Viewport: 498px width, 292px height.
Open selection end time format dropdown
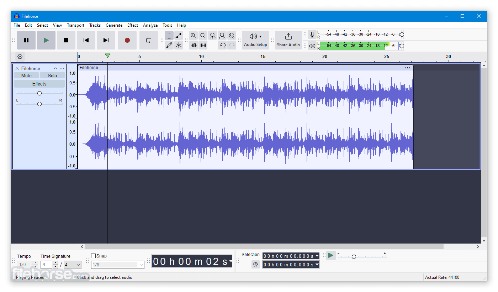[x=317, y=265]
